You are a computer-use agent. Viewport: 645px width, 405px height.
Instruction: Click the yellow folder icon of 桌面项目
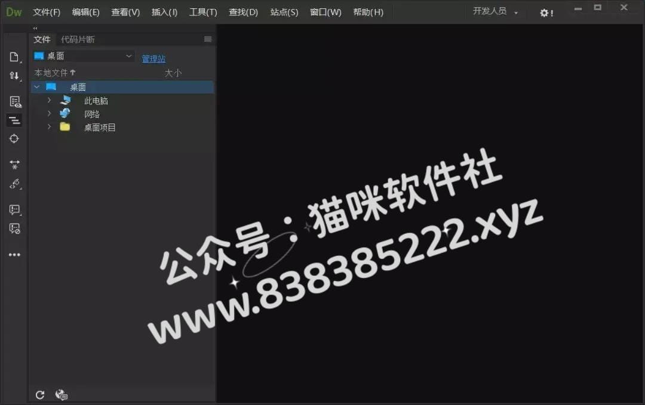coord(64,126)
